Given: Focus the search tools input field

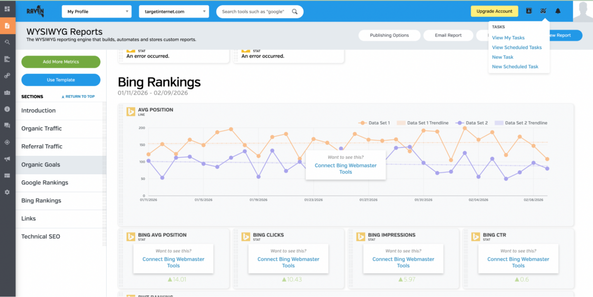Looking at the screenshot, I should point(254,11).
